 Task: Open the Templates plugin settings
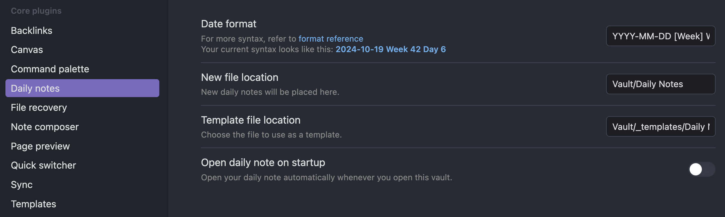(33, 204)
